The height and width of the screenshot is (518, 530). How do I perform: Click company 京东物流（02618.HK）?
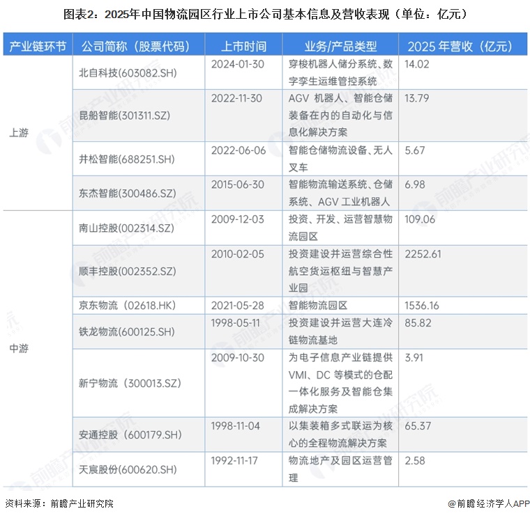click(128, 306)
